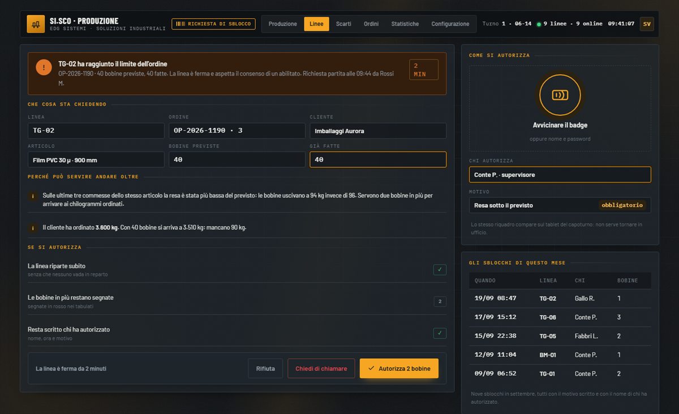Click the Bobine previste field
Viewport: 679px width, 414px height.
click(237, 160)
